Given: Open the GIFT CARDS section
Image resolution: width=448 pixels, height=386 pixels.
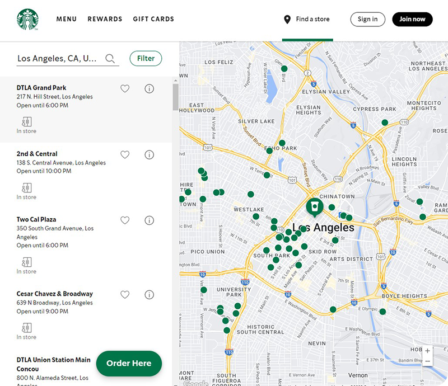Looking at the screenshot, I should click(x=153, y=19).
